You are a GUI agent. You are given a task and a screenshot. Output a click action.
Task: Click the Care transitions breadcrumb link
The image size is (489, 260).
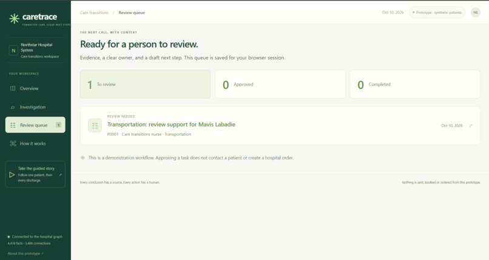pos(94,13)
